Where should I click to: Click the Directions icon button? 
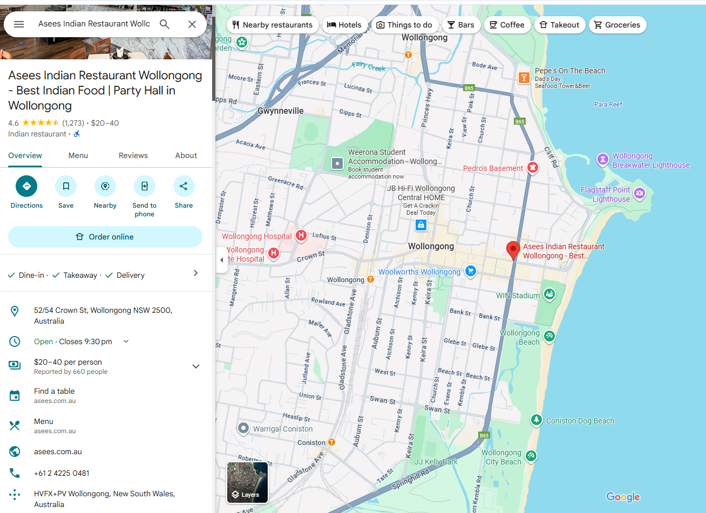pos(26,186)
